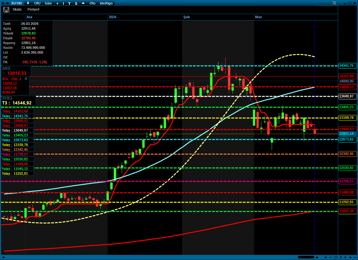The width and height of the screenshot is (358, 260).
Task: Select the Yatay : 14341,75 list entry
Action: pyautogui.click(x=17, y=116)
